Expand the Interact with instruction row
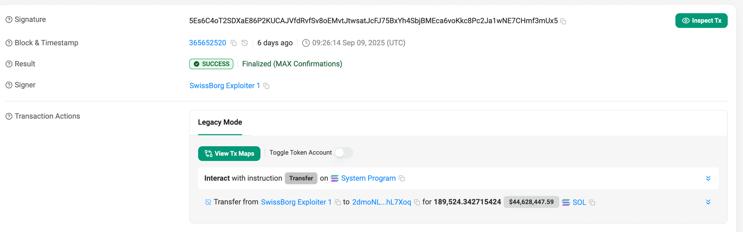The image size is (743, 232). 708,178
